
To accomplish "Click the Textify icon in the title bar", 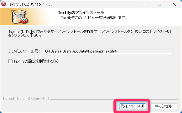I will (4, 4).
